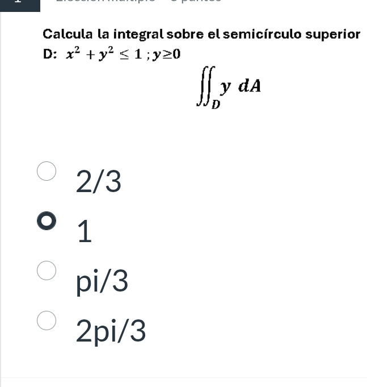Click the cut-off question type header text
Image resolution: width=367 pixels, height=387 pixels.
point(136,2)
